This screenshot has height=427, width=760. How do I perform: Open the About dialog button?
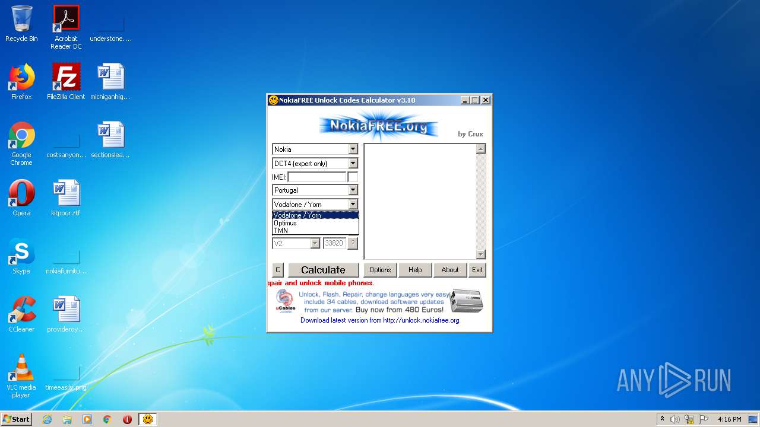point(450,270)
